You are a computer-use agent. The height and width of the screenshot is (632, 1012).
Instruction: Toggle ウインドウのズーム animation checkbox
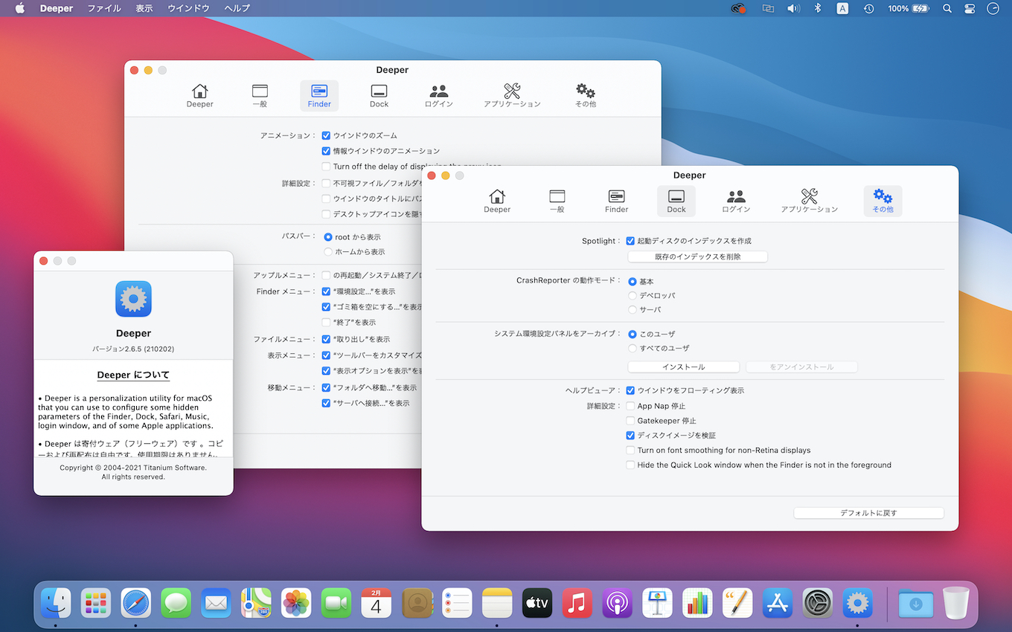tap(326, 136)
